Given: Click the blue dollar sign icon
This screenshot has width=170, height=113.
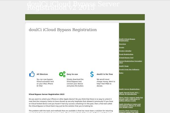Looking at the screenshot, I should pos(92,74).
